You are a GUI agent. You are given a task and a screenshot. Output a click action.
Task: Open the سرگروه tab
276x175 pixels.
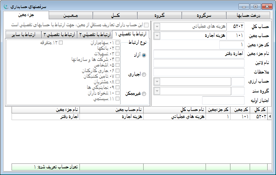click(x=204, y=15)
